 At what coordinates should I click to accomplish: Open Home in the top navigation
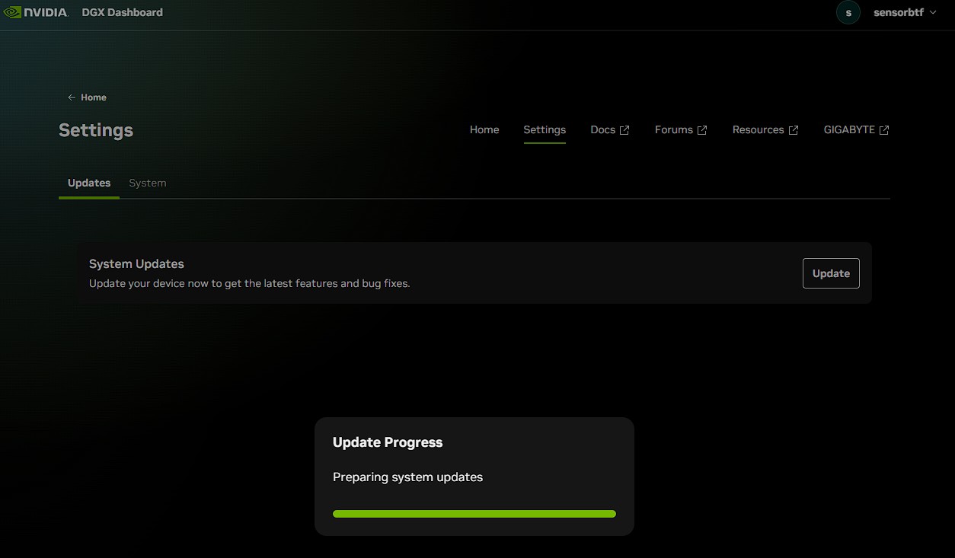click(484, 130)
